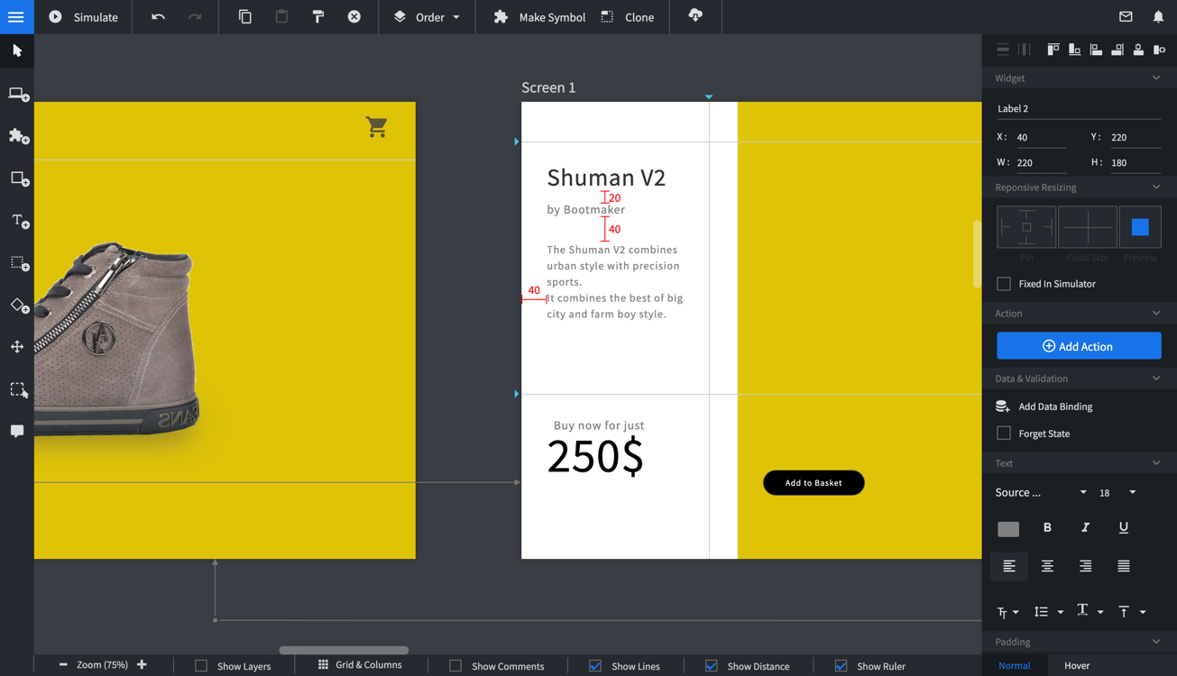This screenshot has width=1177, height=676.
Task: Click the copy icon in top toolbar
Action: [244, 17]
